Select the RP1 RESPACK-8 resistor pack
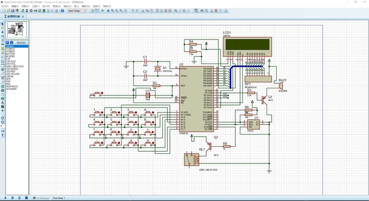This screenshot has width=369, height=201. click(258, 79)
